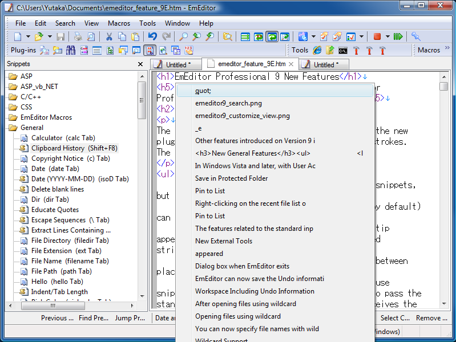Click the Internet Explorer tool icon
Image resolution: width=456 pixels, height=342 pixels.
[317, 50]
